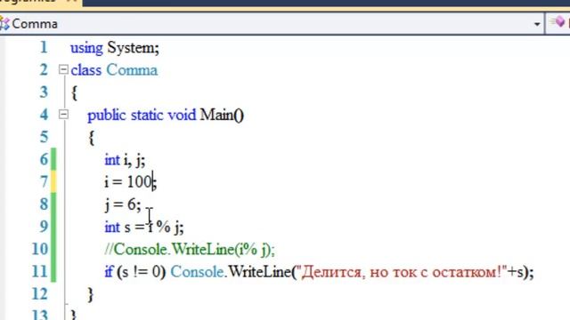Click the member icon right of the dropdown
Screen dimensions: 570x320
coord(557,22)
